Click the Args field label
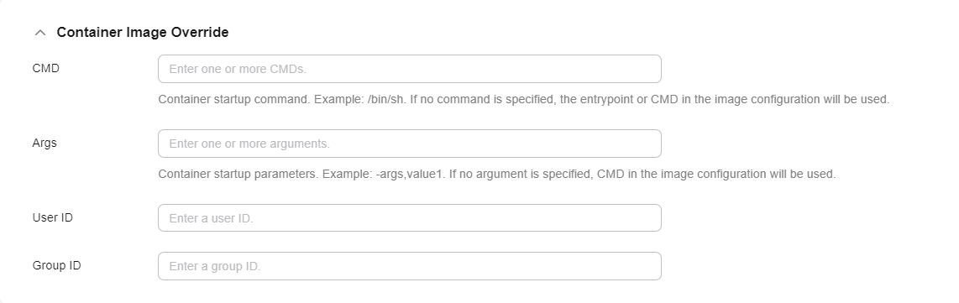The image size is (959, 303). 45,143
